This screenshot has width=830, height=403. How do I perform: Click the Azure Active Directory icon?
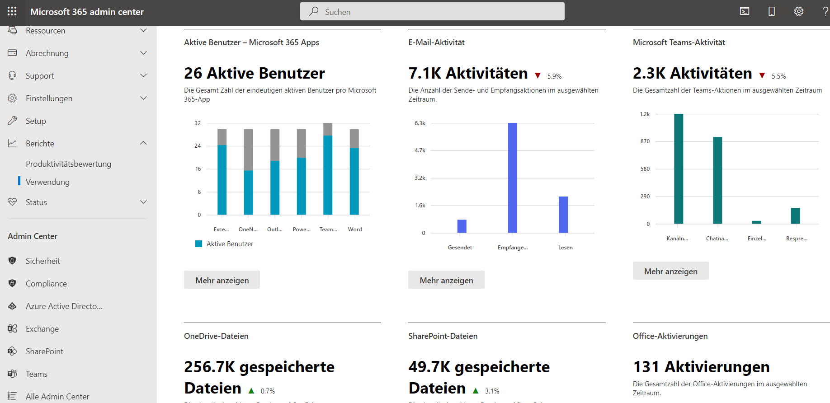pyautogui.click(x=12, y=306)
